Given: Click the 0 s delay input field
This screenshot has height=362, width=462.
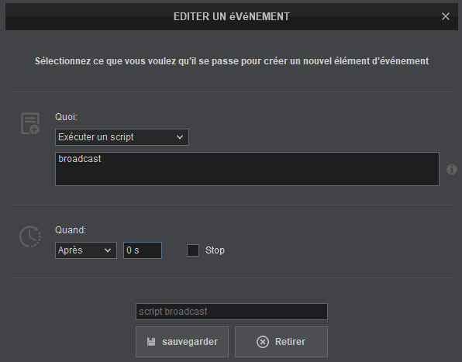Looking at the screenshot, I should point(143,250).
